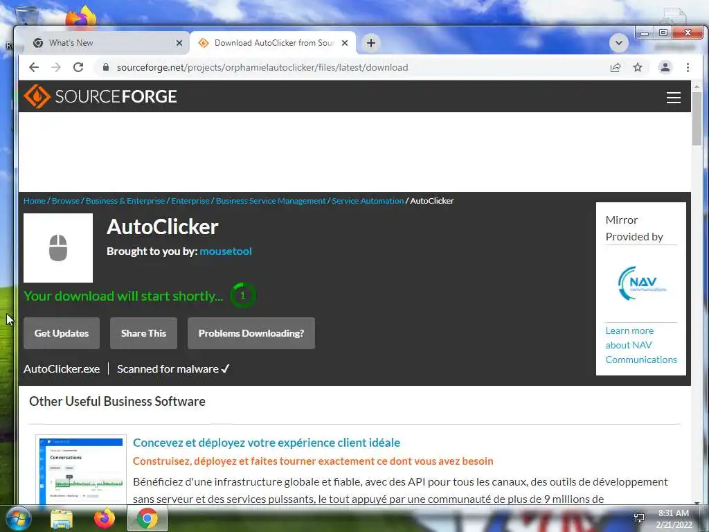This screenshot has height=532, width=709.
Task: Reload the SourceForge page
Action: (78, 67)
